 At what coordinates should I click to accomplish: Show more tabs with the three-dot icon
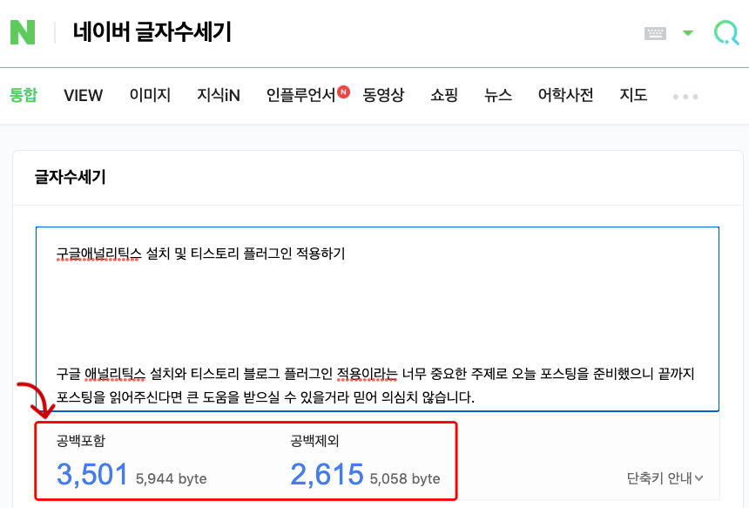pyautogui.click(x=685, y=97)
